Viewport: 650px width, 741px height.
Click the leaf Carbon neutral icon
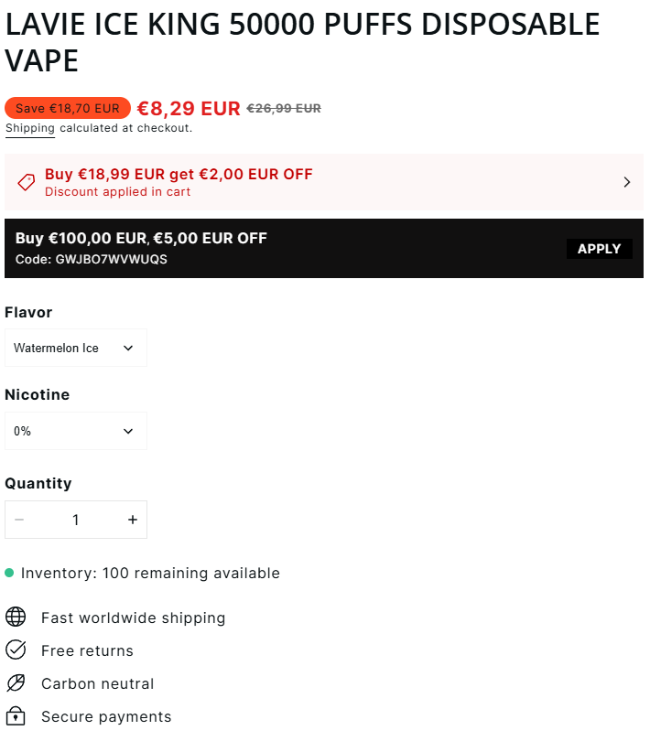coord(16,682)
